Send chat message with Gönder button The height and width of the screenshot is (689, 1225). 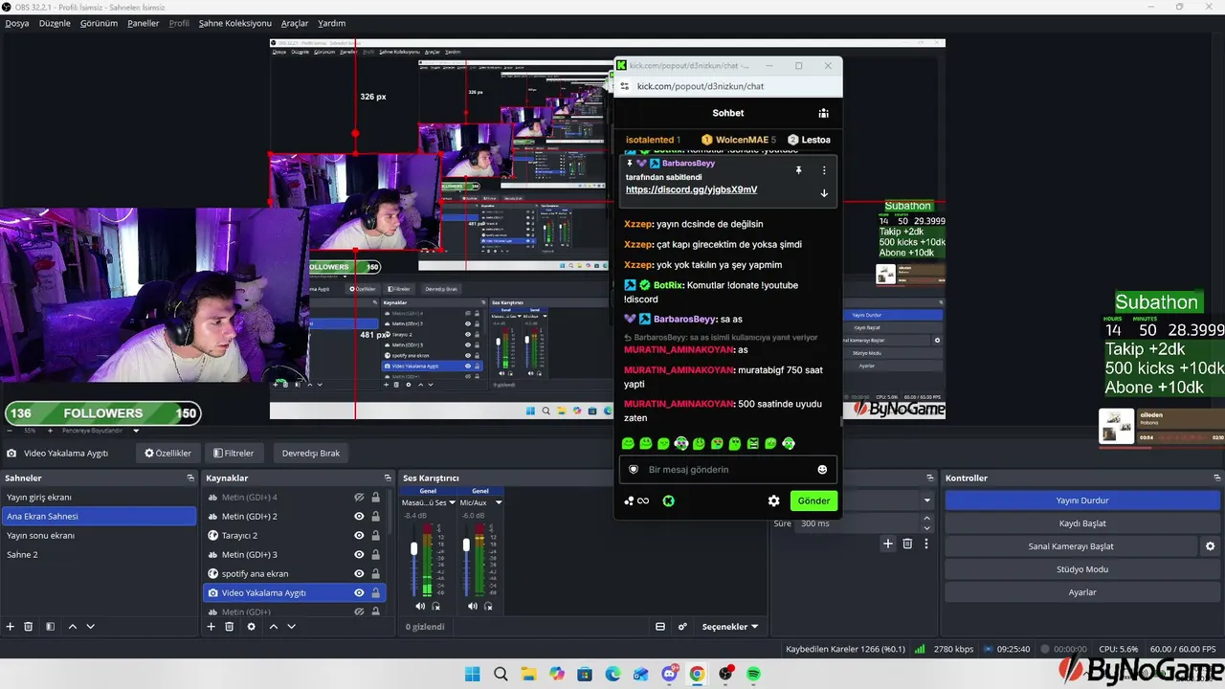pyautogui.click(x=813, y=500)
